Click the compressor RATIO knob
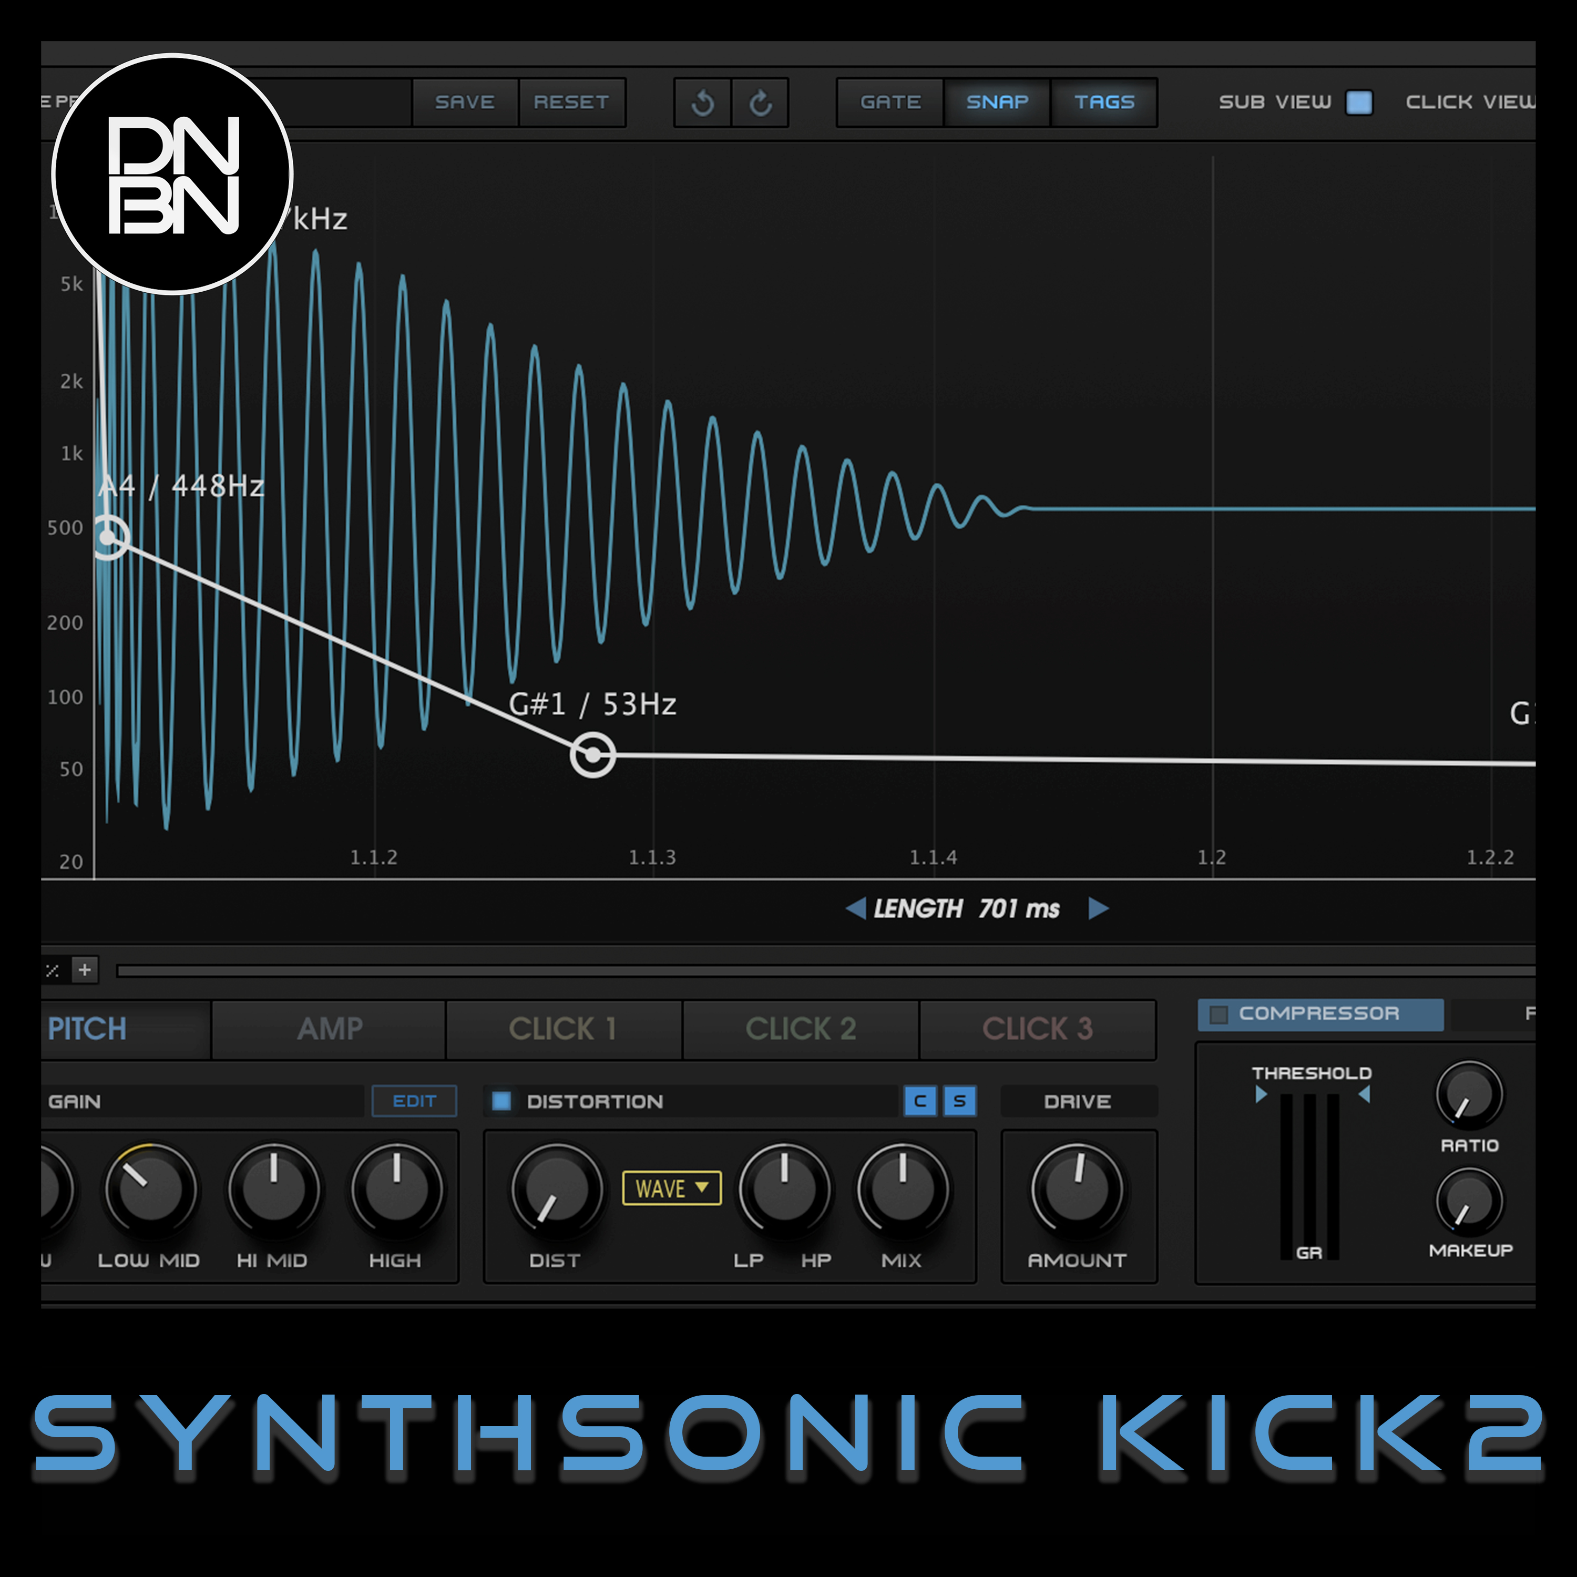Viewport: 1577px width, 1577px height. pyautogui.click(x=1469, y=1094)
